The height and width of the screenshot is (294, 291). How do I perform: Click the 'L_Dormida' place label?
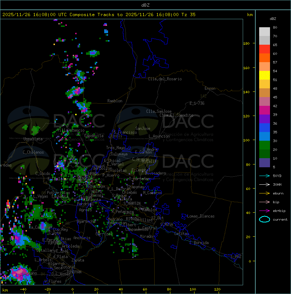199,243
